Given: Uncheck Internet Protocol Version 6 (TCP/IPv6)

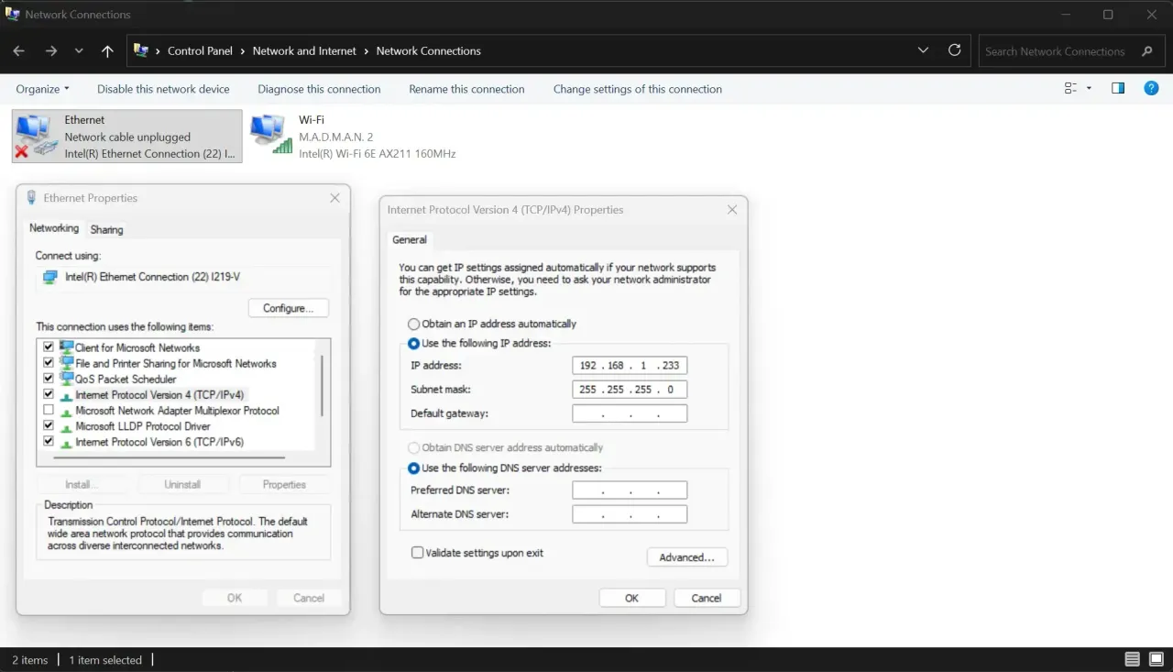Looking at the screenshot, I should coord(49,442).
